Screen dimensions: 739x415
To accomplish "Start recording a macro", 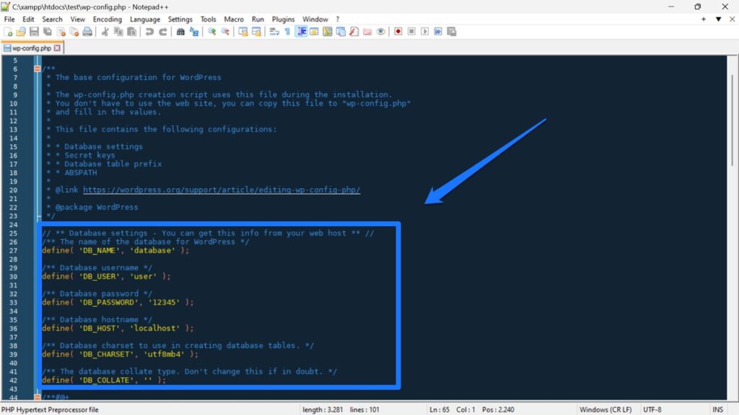I will 397,31.
